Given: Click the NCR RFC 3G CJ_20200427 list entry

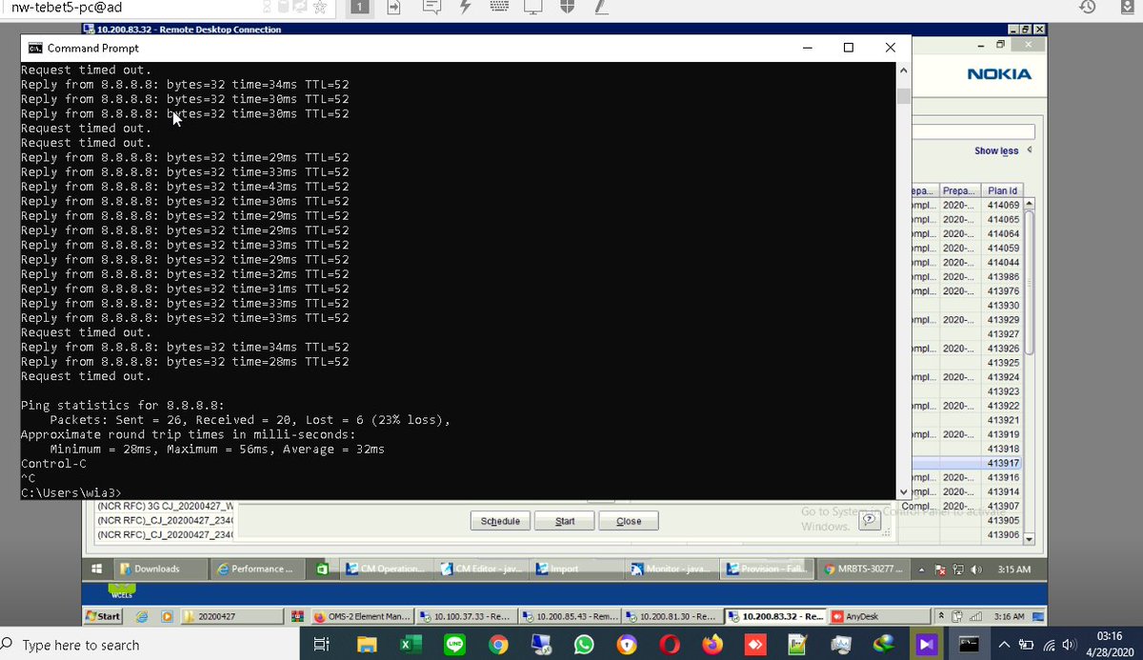Looking at the screenshot, I should (x=165, y=506).
